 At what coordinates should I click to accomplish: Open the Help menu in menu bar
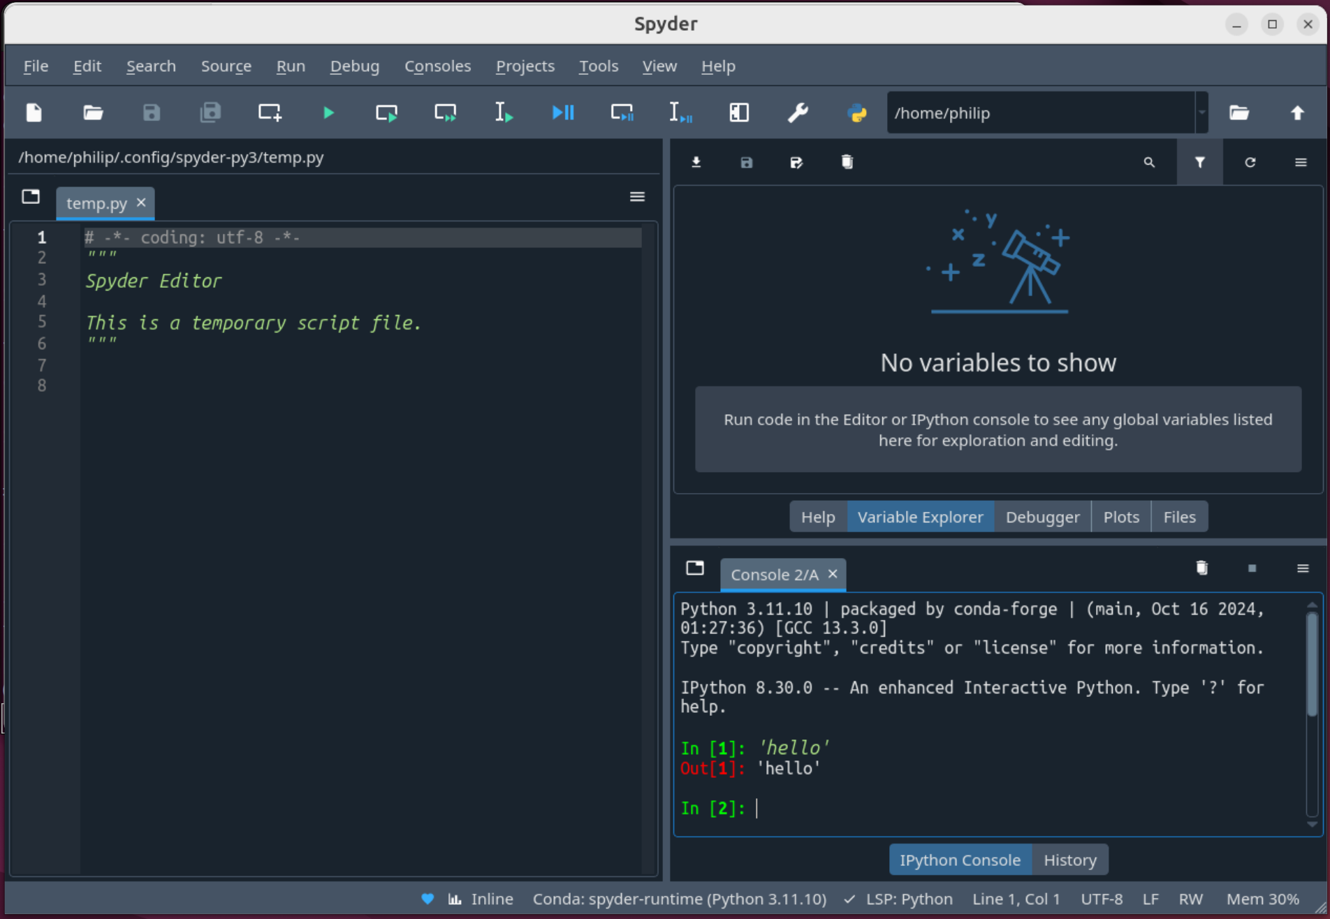[718, 66]
